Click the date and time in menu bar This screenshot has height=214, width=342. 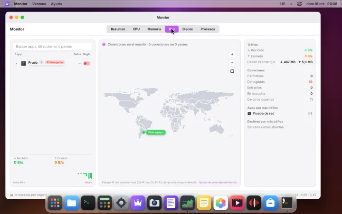(322, 4)
